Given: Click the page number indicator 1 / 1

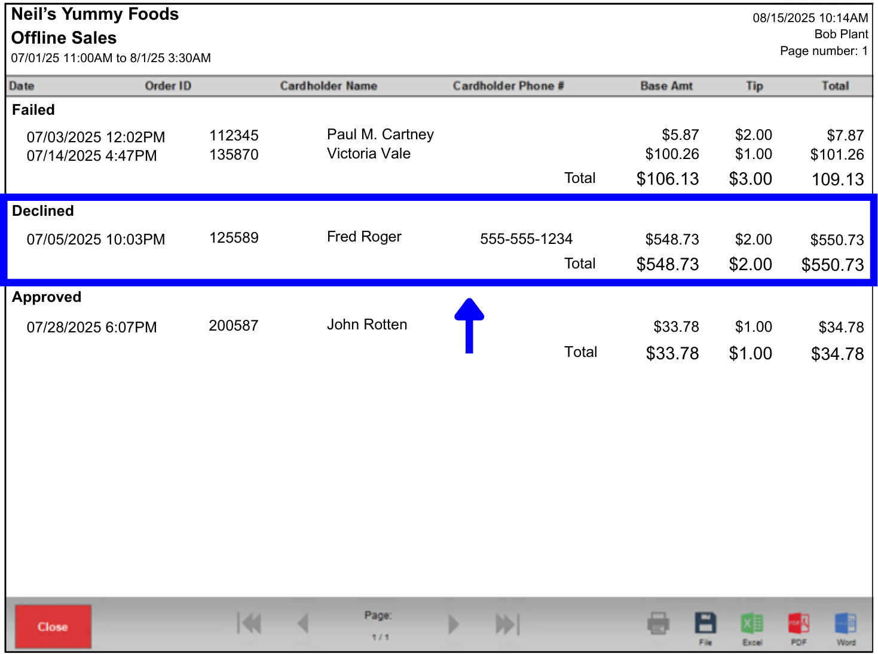Looking at the screenshot, I should point(378,625).
